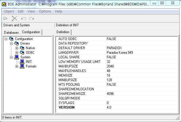
Task: Expand the Native drivers node
Action: (x=17, y=48)
